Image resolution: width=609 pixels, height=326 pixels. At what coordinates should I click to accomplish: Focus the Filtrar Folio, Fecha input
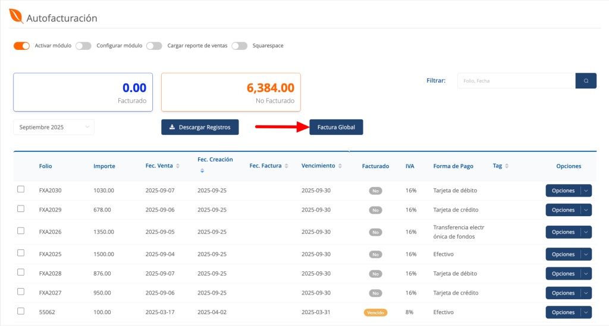point(517,81)
